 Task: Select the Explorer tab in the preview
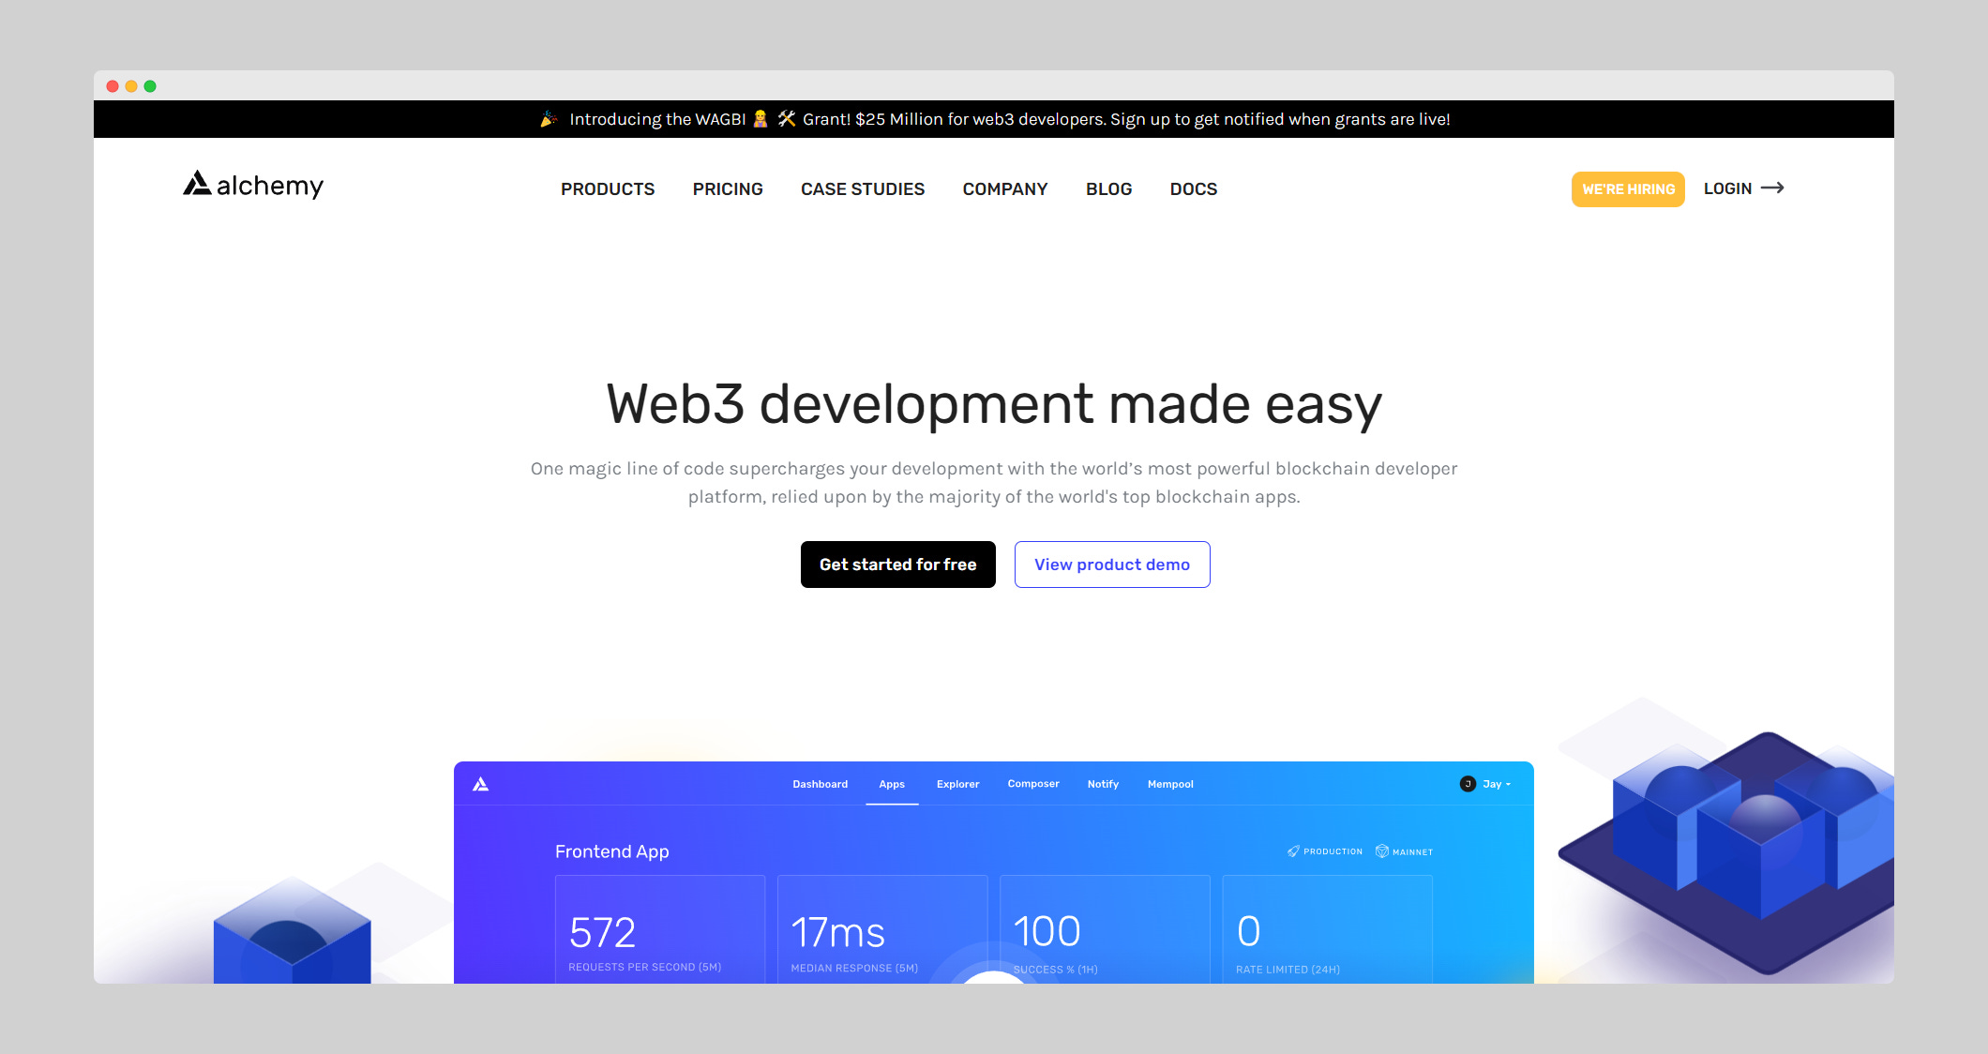957,784
